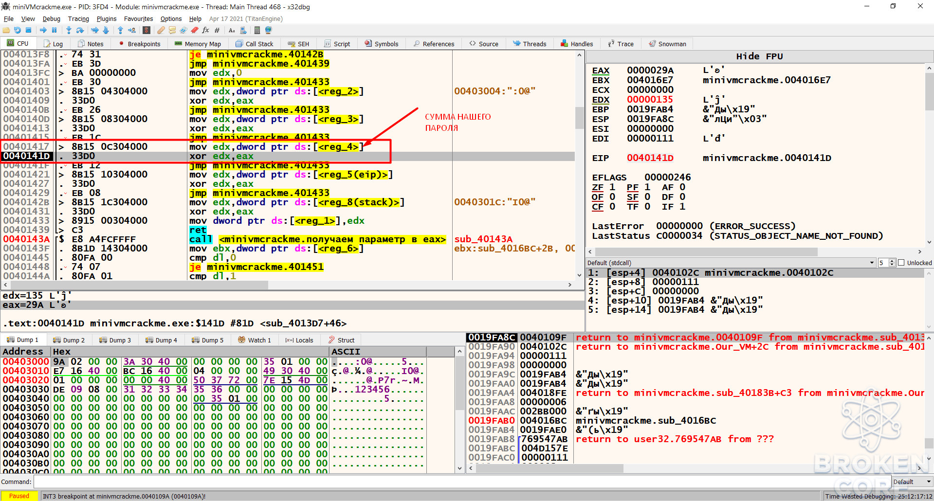The height and width of the screenshot is (501, 934).
Task: Open the Scylla plugin icon
Action: click(x=146, y=30)
